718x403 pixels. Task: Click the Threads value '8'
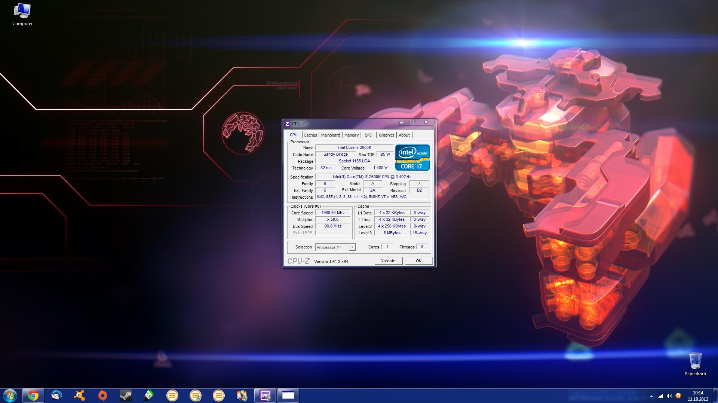click(x=422, y=247)
